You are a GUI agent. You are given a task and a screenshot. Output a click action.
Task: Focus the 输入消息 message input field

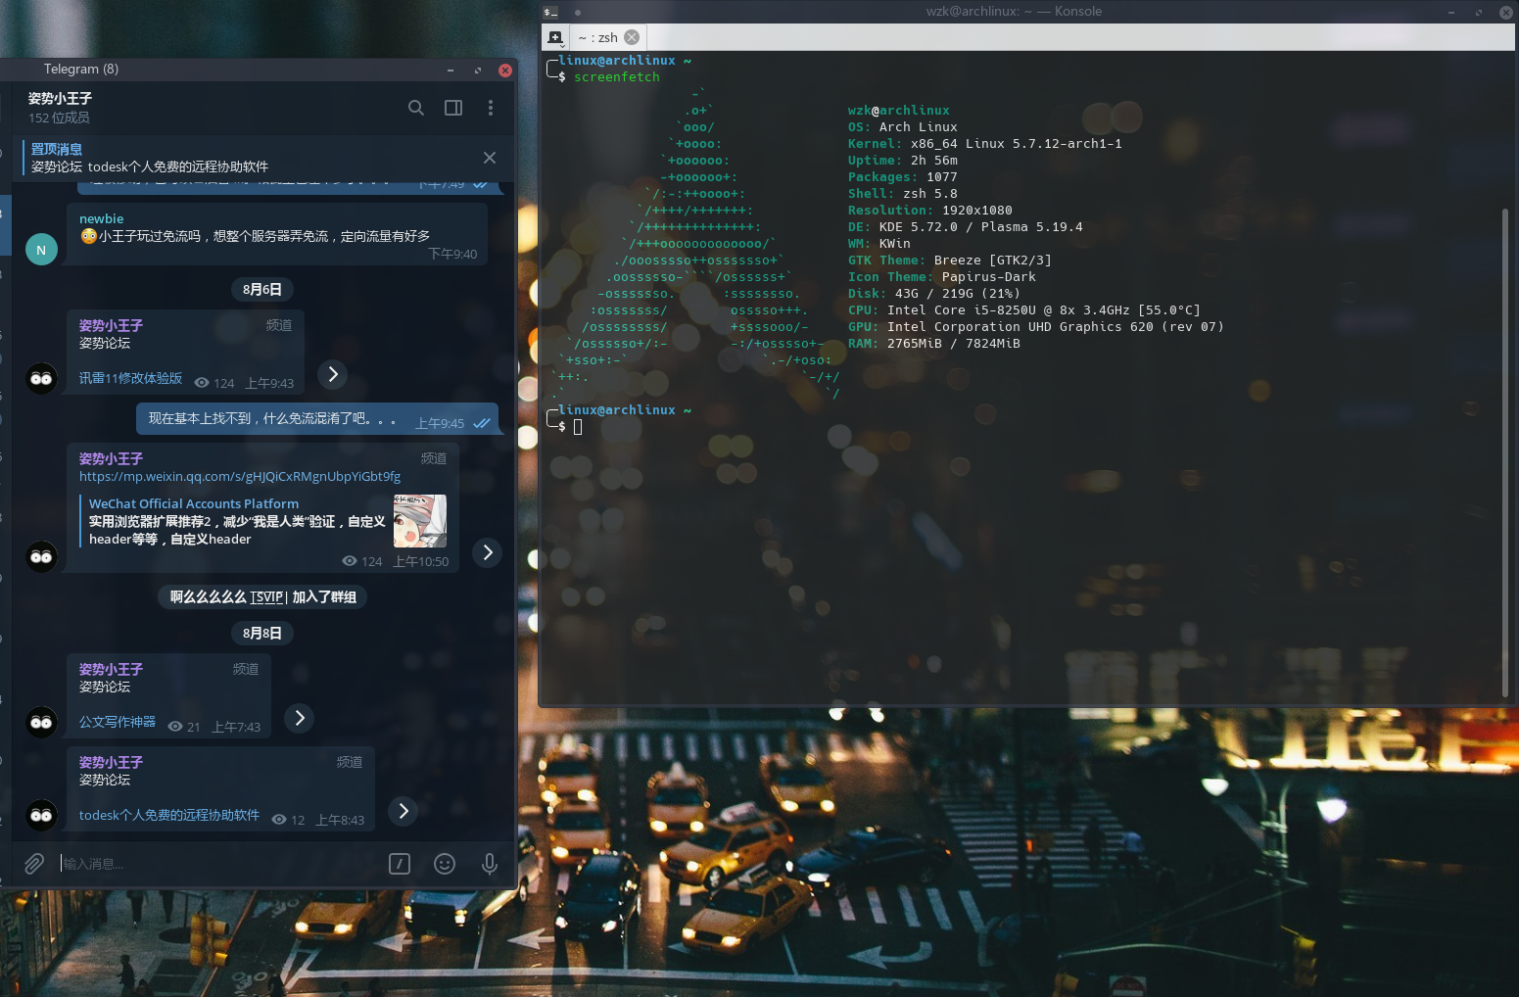click(219, 863)
